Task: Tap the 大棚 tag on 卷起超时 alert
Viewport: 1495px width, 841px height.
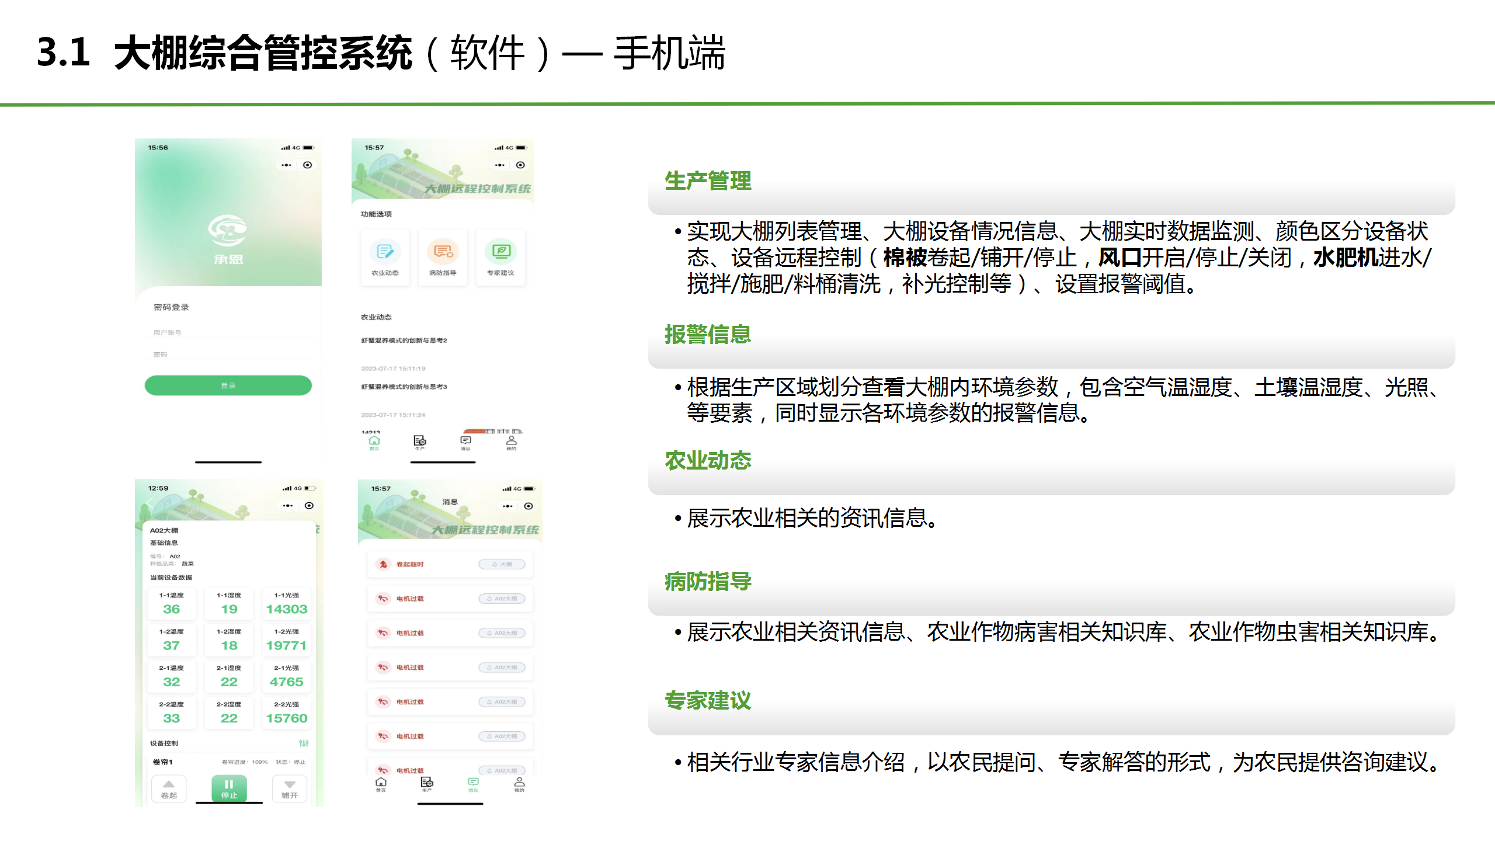Action: tap(502, 564)
